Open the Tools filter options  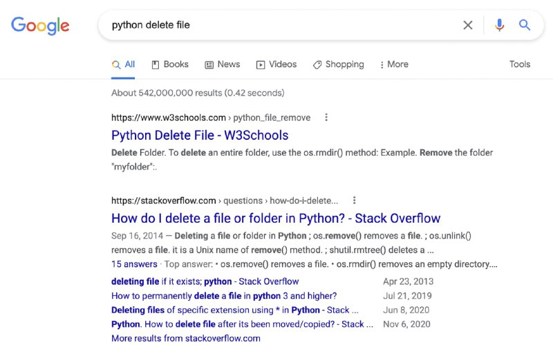pyautogui.click(x=520, y=64)
